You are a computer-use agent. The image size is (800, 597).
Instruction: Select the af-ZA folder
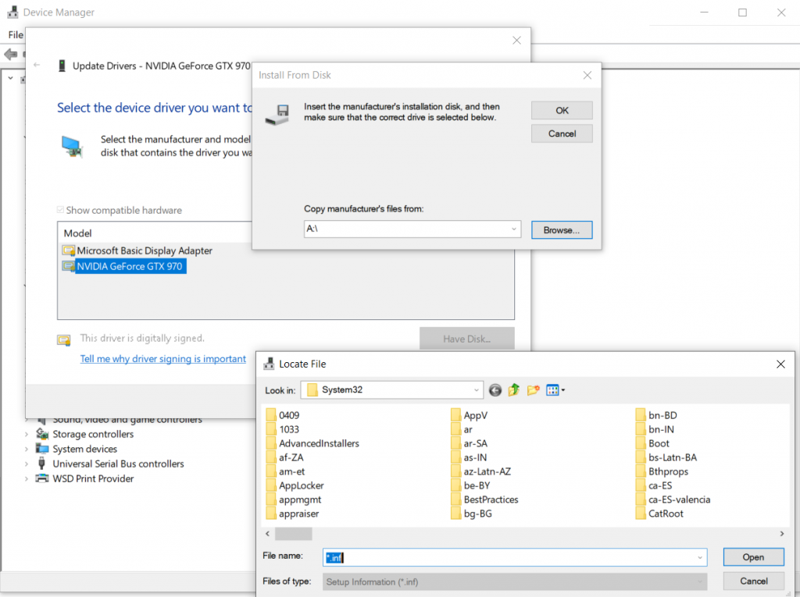[x=285, y=457]
